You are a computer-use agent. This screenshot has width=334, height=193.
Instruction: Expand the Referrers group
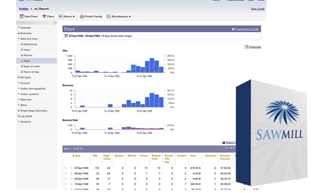point(18,99)
